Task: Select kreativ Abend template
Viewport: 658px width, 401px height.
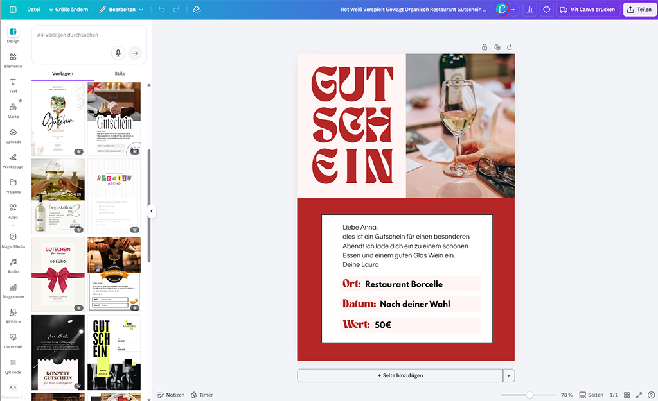Action: (x=114, y=196)
